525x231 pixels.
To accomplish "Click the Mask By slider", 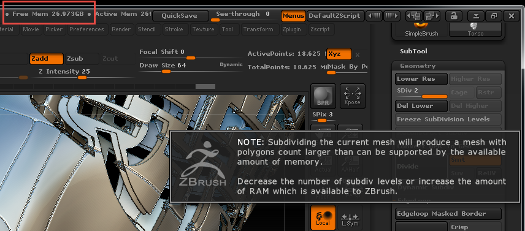I will click(347, 69).
